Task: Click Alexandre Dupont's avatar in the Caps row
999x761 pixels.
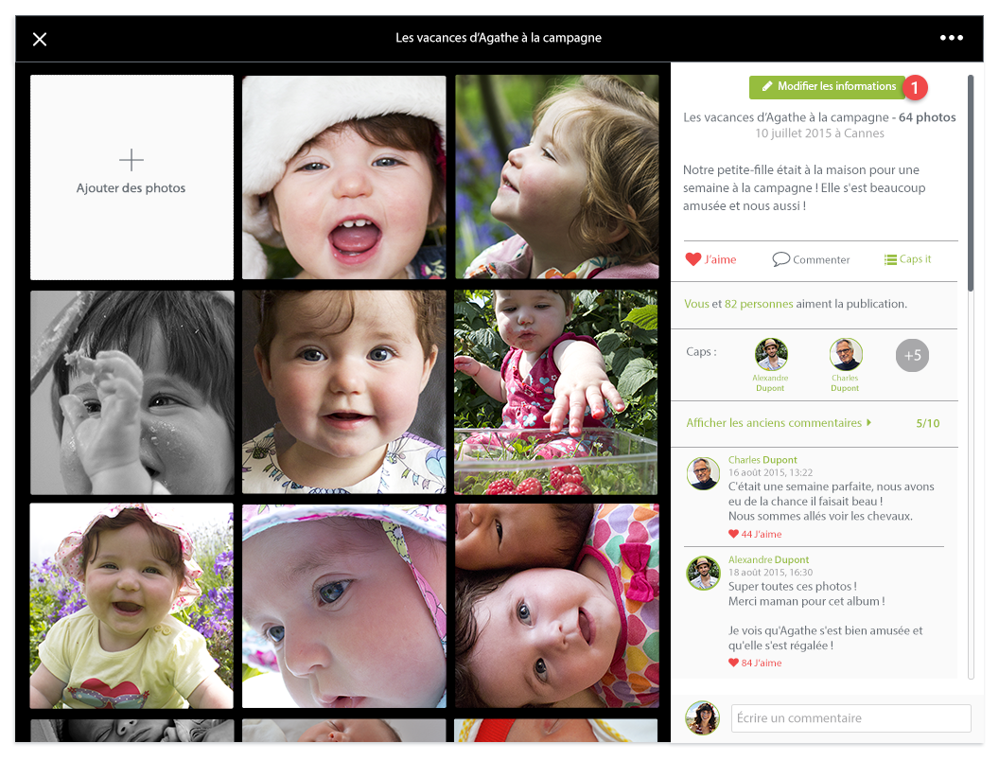Action: [x=771, y=354]
